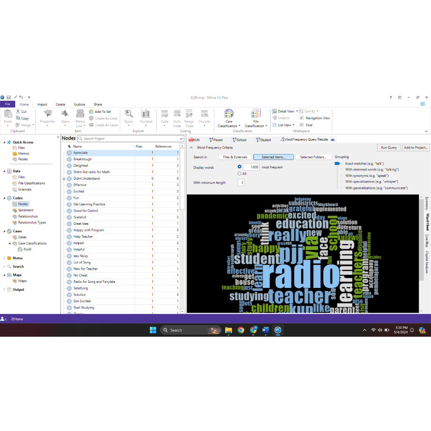The width and height of the screenshot is (431, 431).
Task: Expand the Didnt Understand node
Action: click(64, 178)
